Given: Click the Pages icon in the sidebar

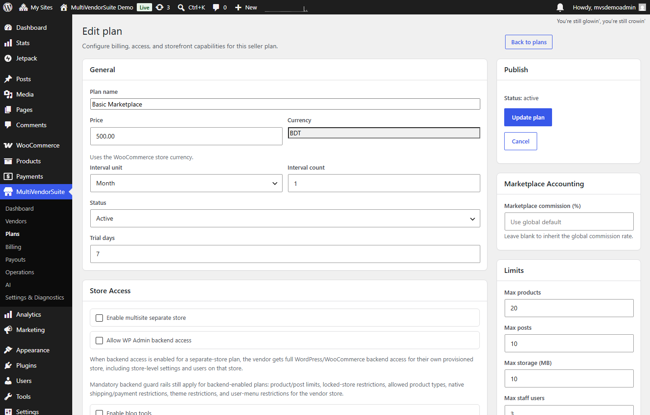Looking at the screenshot, I should click(x=8, y=110).
